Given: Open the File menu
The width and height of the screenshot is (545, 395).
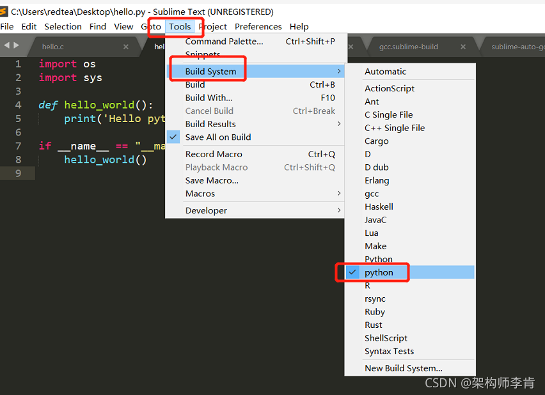Looking at the screenshot, I should point(7,27).
